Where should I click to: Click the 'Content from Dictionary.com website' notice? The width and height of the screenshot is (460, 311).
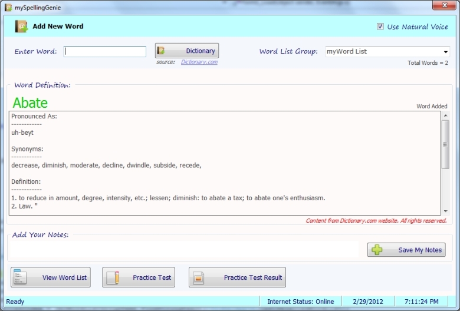376,221
